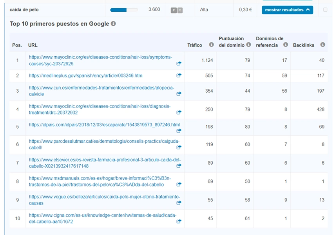Tick the checkbox for caida de pelo keyword

pyautogui.click(x=325, y=10)
